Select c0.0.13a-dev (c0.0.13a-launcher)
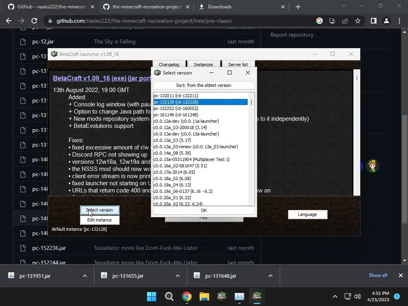The image size is (408, 306). 200,134
